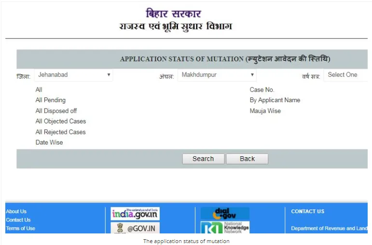Open the National Knowledge Network logo

[x=225, y=228]
